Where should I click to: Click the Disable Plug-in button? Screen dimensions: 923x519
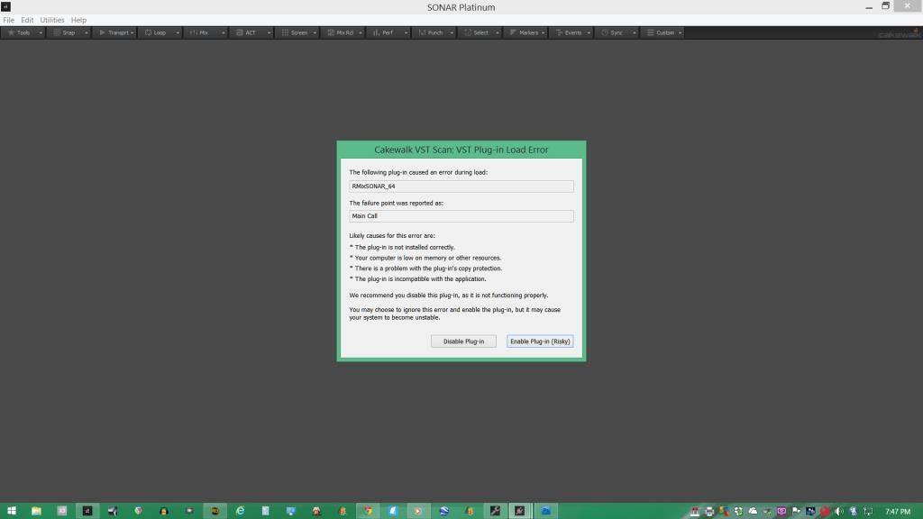coord(463,341)
